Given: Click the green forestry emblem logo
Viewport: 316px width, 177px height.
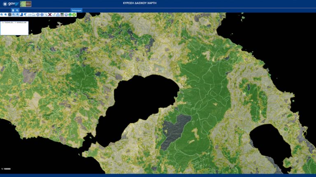Looking at the screenshot, I should pyautogui.click(x=26, y=4).
